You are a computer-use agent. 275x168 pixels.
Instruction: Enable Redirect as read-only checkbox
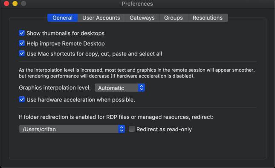pos(132,129)
